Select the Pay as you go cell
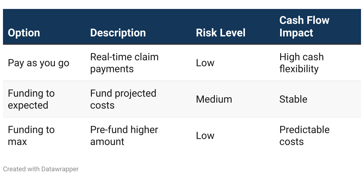 [38, 63]
